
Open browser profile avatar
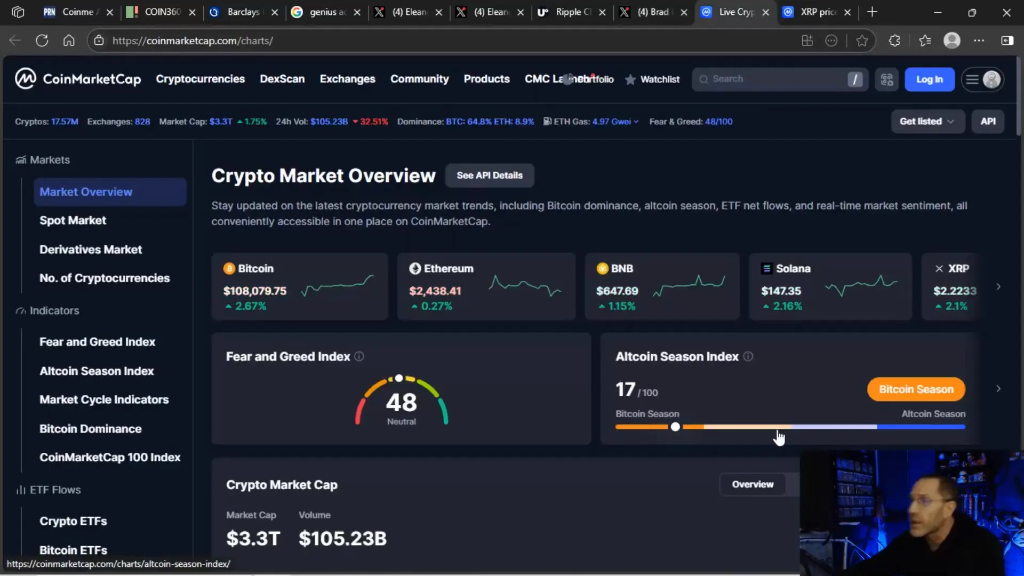coord(952,41)
